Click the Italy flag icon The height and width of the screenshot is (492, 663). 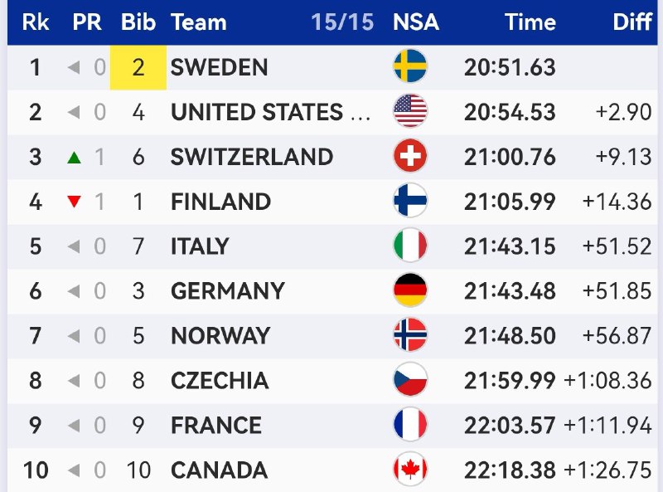410,246
